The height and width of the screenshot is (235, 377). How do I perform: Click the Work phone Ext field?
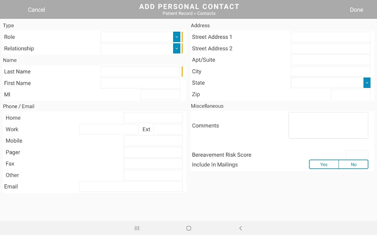click(x=168, y=129)
